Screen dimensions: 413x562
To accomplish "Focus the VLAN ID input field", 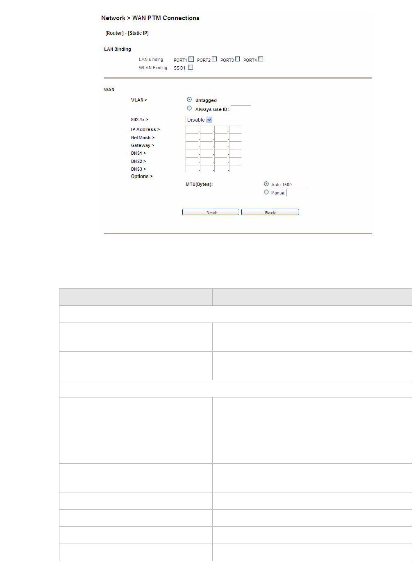I will pos(241,109).
